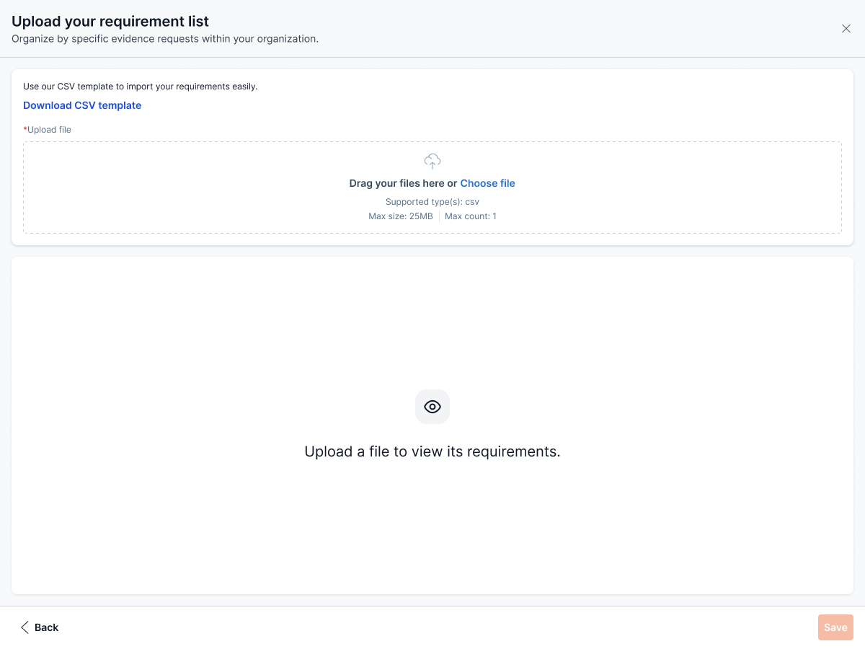Image resolution: width=865 pixels, height=649 pixels.
Task: Click the Upload file field label
Action: point(49,130)
